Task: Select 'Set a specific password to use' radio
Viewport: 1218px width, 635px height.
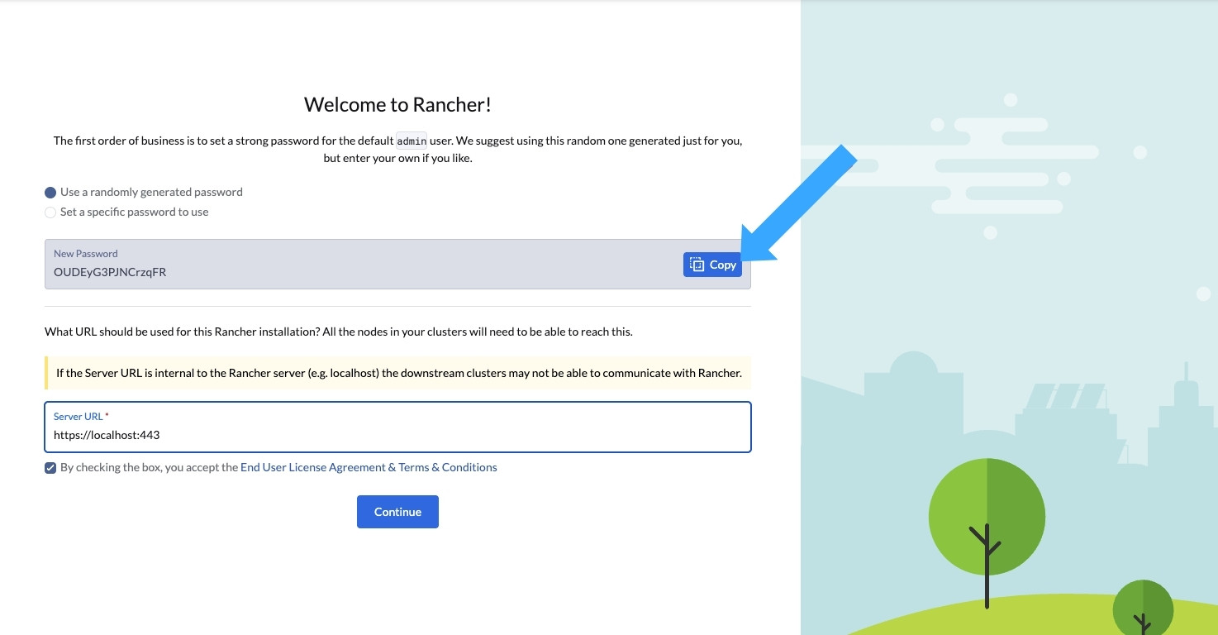Action: pyautogui.click(x=50, y=212)
